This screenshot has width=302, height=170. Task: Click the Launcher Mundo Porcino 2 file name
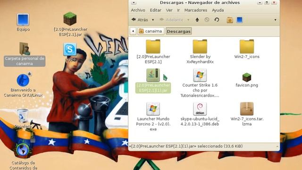click(153, 124)
